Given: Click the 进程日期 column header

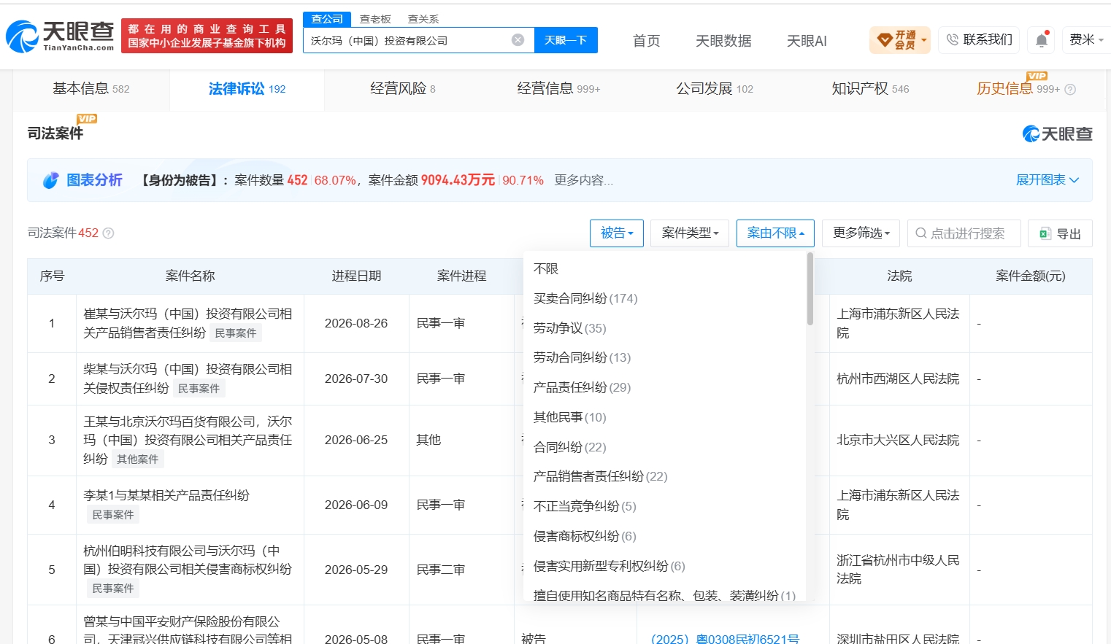Looking at the screenshot, I should click(x=356, y=276).
